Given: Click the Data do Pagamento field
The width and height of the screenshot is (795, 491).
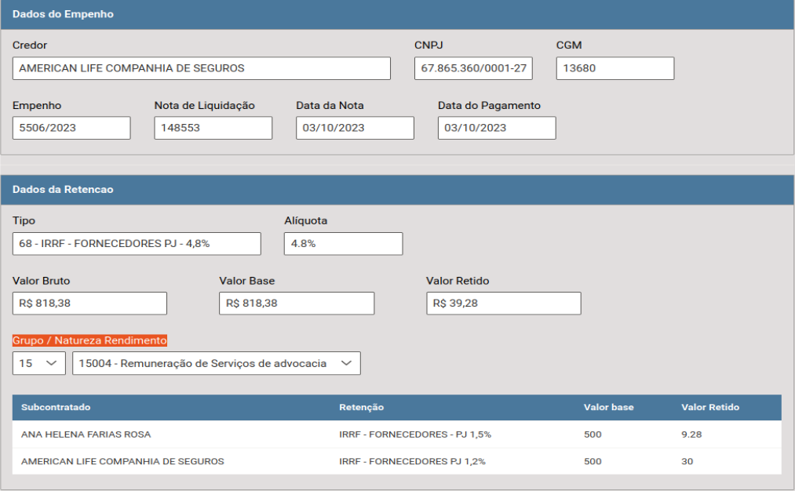Looking at the screenshot, I should tap(496, 128).
